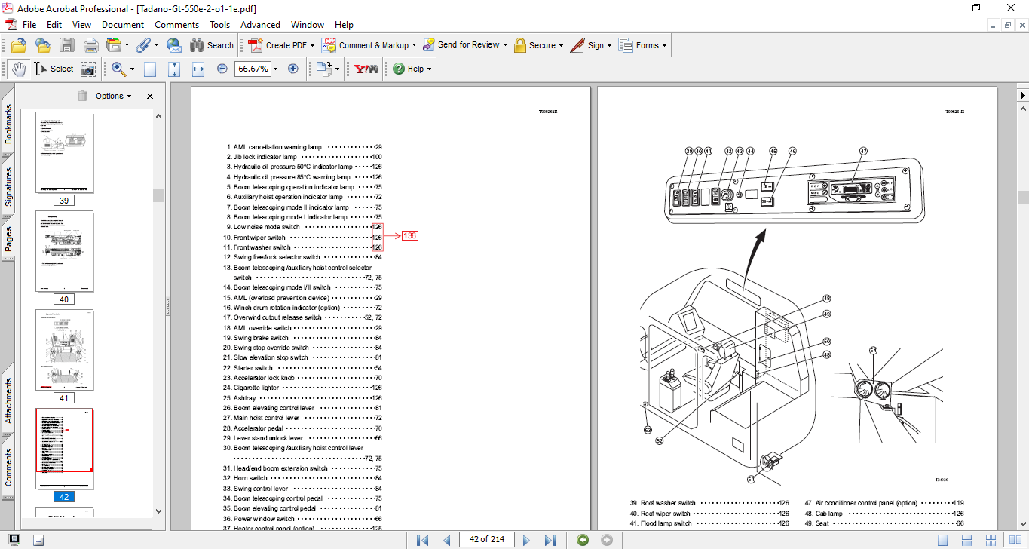The image size is (1029, 549).
Task: Click the Print icon in toolbar
Action: pyautogui.click(x=91, y=45)
